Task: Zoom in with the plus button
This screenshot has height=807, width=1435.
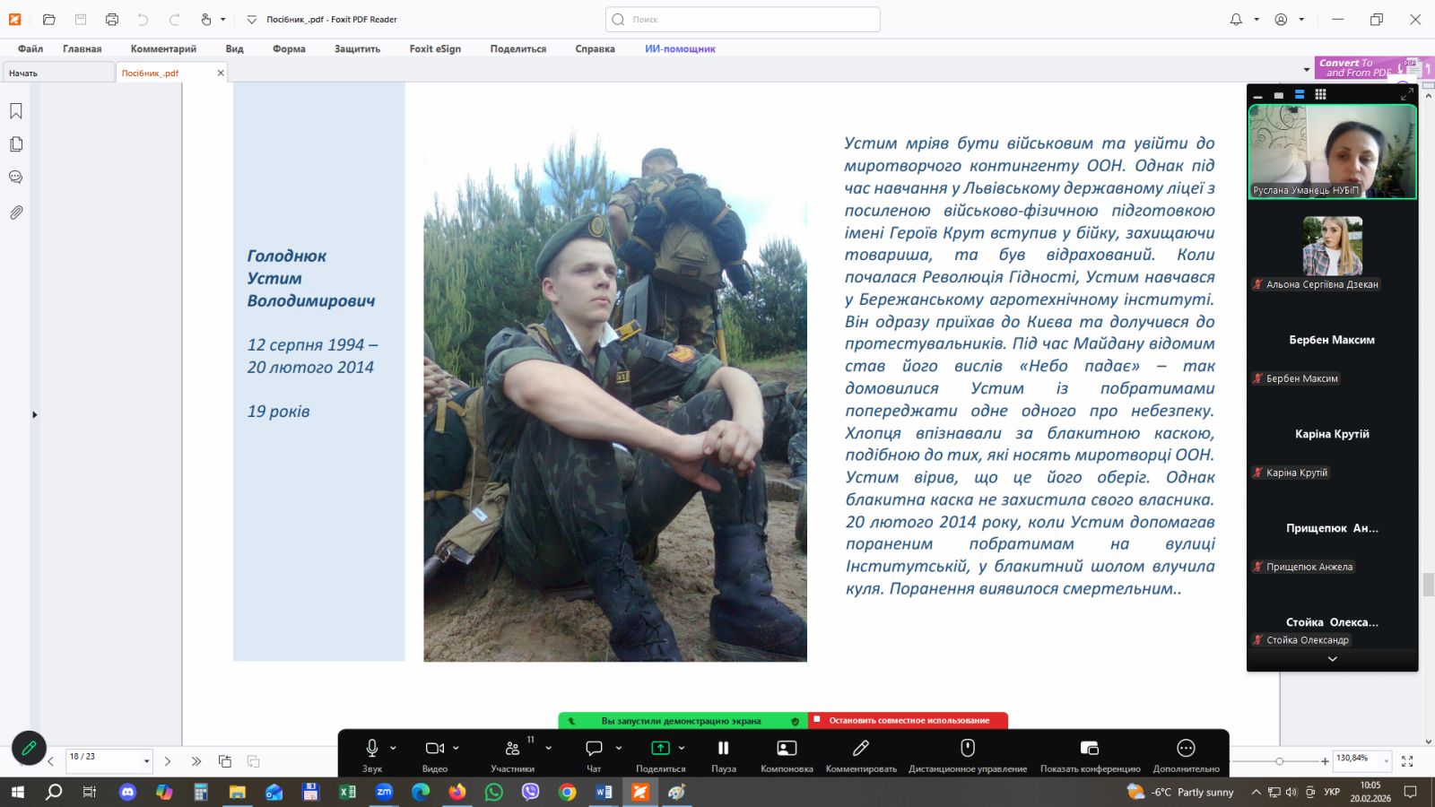Action: click(x=1325, y=761)
